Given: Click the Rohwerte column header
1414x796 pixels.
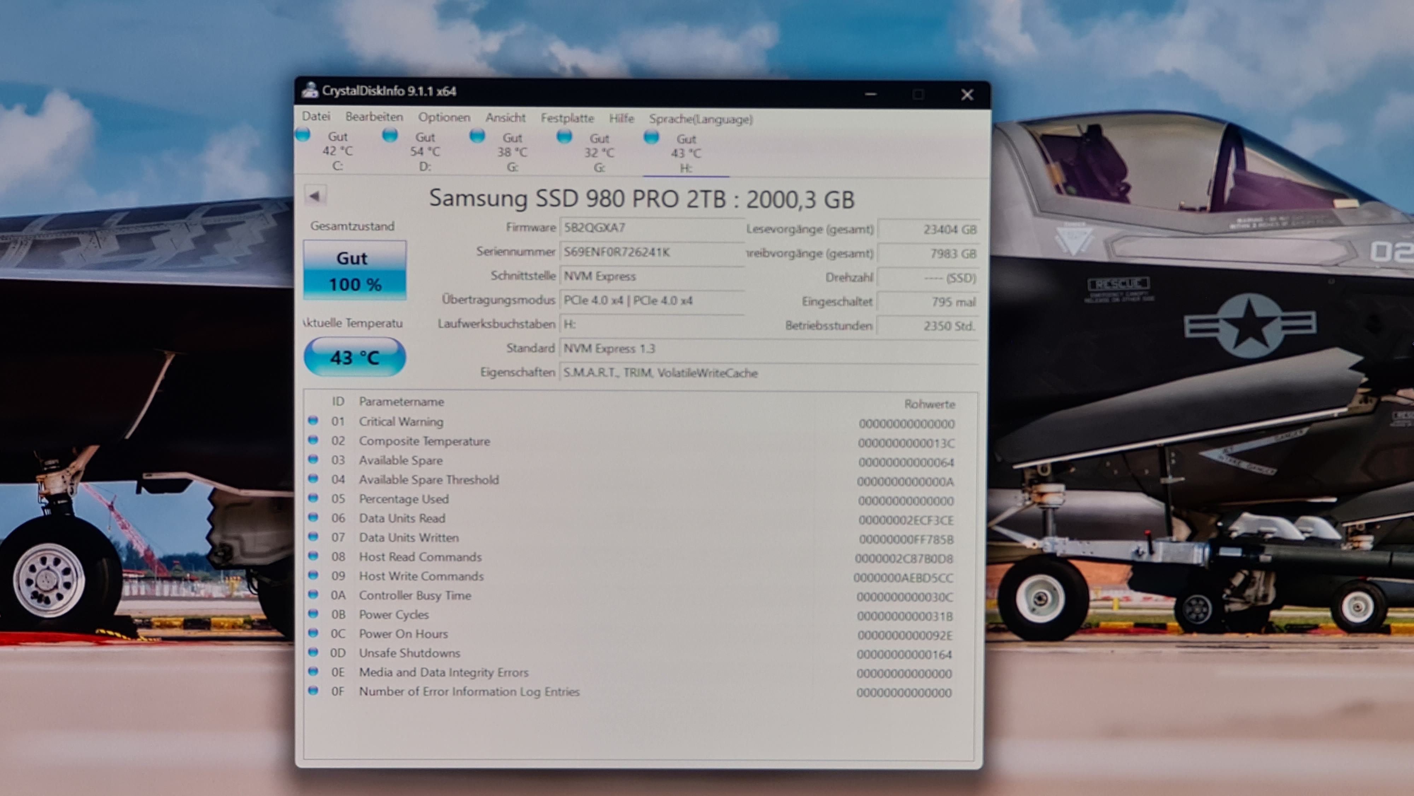Looking at the screenshot, I should [x=929, y=404].
